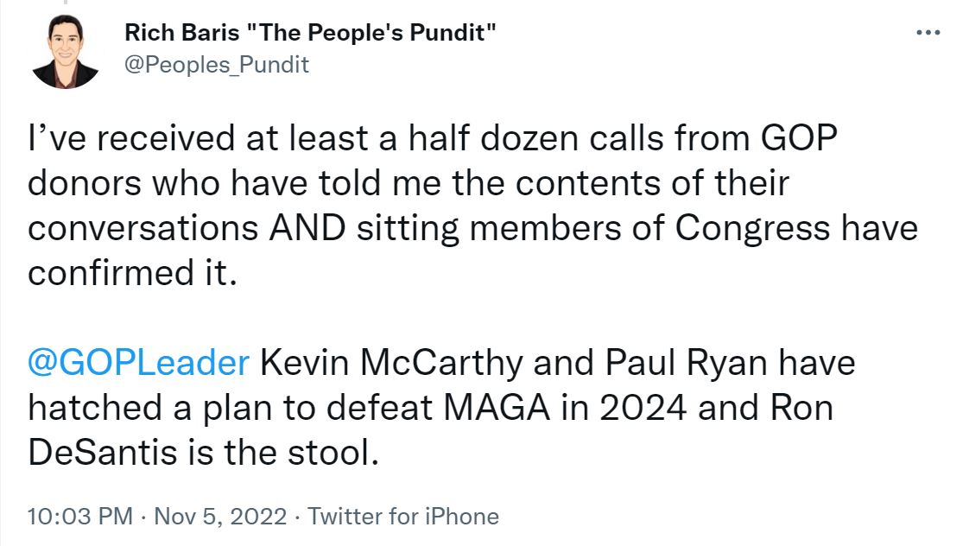
Task: Click the year 2024 in the tweet
Action: 643,408
